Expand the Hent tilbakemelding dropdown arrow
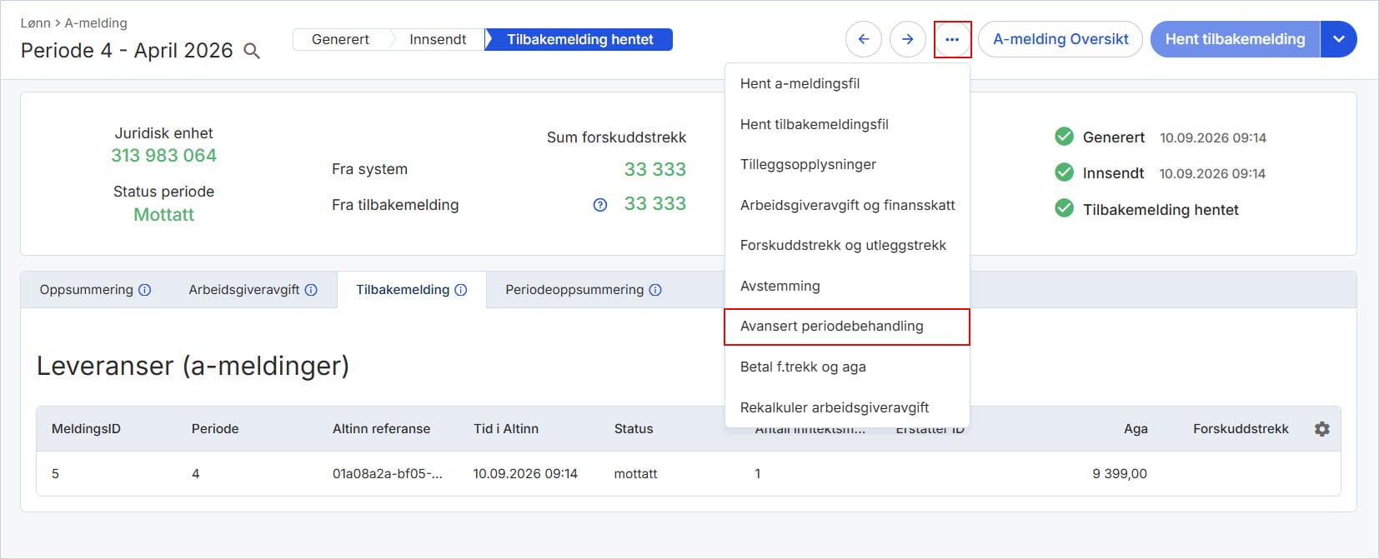This screenshot has height=559, width=1379. pos(1339,39)
